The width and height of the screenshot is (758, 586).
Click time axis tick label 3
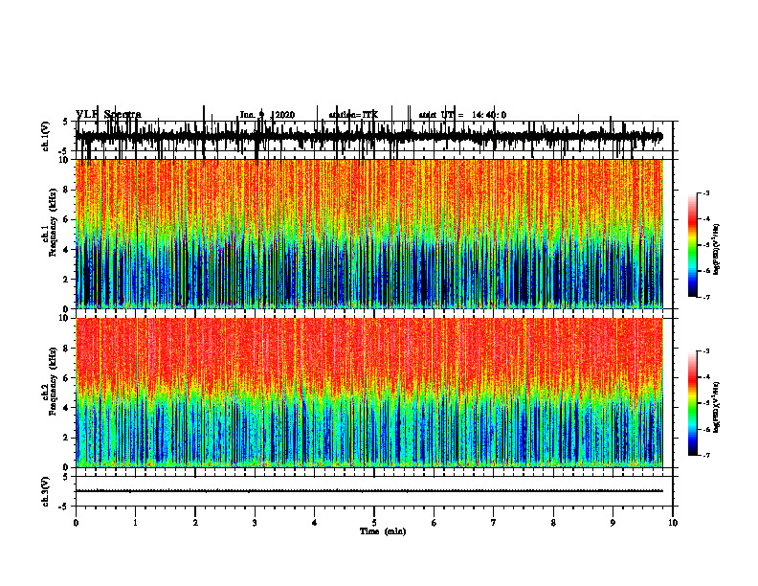[x=255, y=523]
